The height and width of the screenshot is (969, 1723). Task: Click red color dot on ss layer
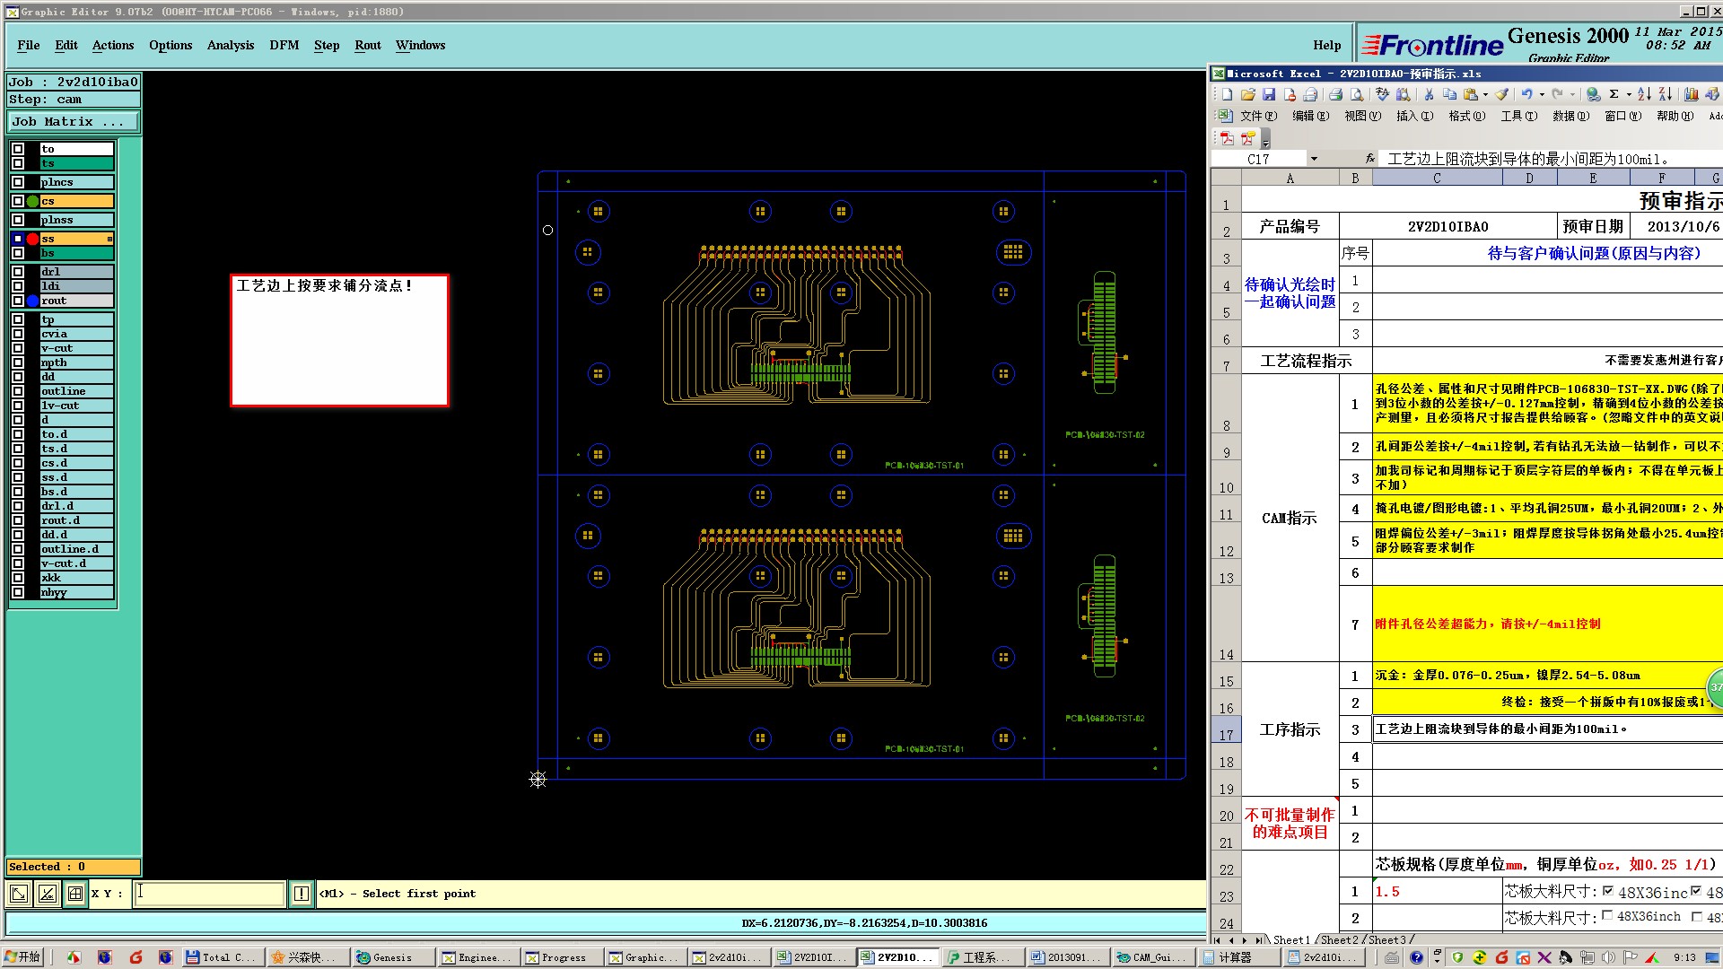pyautogui.click(x=33, y=239)
